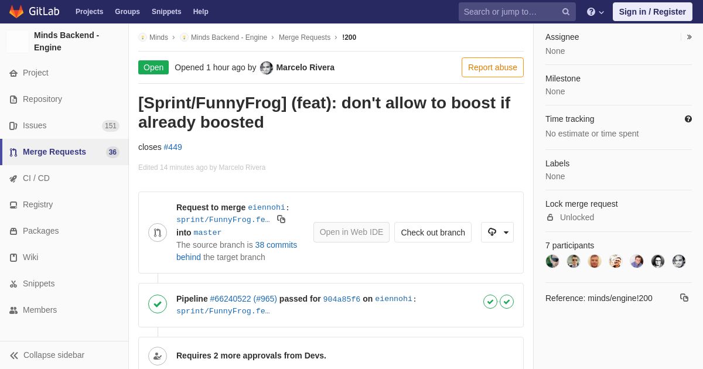The image size is (703, 369).
Task: Click the search magnifier icon
Action: click(x=566, y=12)
